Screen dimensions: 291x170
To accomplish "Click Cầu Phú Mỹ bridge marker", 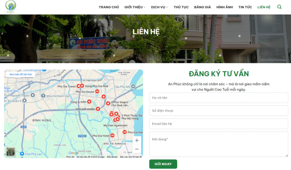I will (133, 86).
